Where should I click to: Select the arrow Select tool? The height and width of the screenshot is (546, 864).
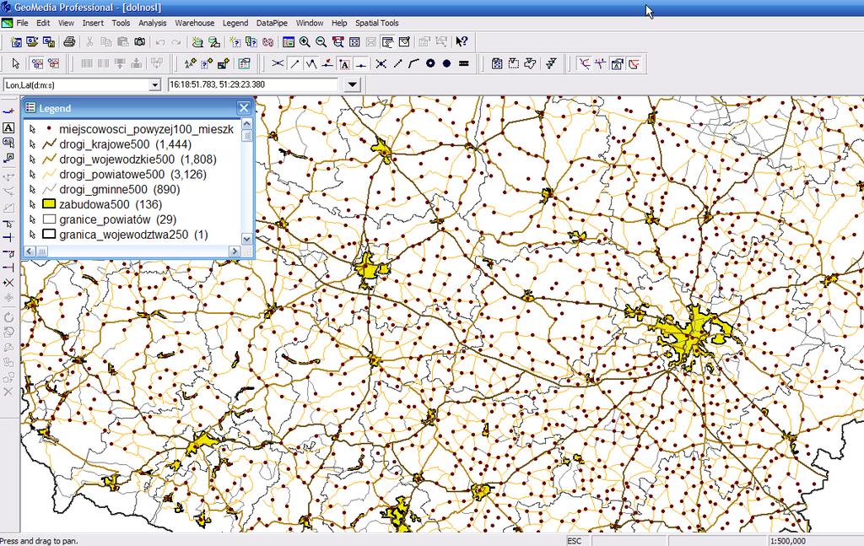pyautogui.click(x=15, y=64)
